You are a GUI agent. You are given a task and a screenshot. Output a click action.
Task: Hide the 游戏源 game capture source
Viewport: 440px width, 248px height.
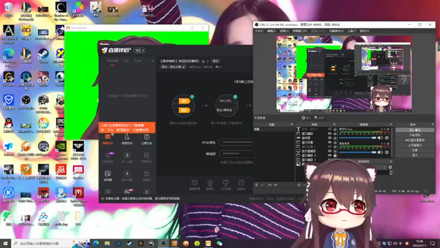click(329, 138)
